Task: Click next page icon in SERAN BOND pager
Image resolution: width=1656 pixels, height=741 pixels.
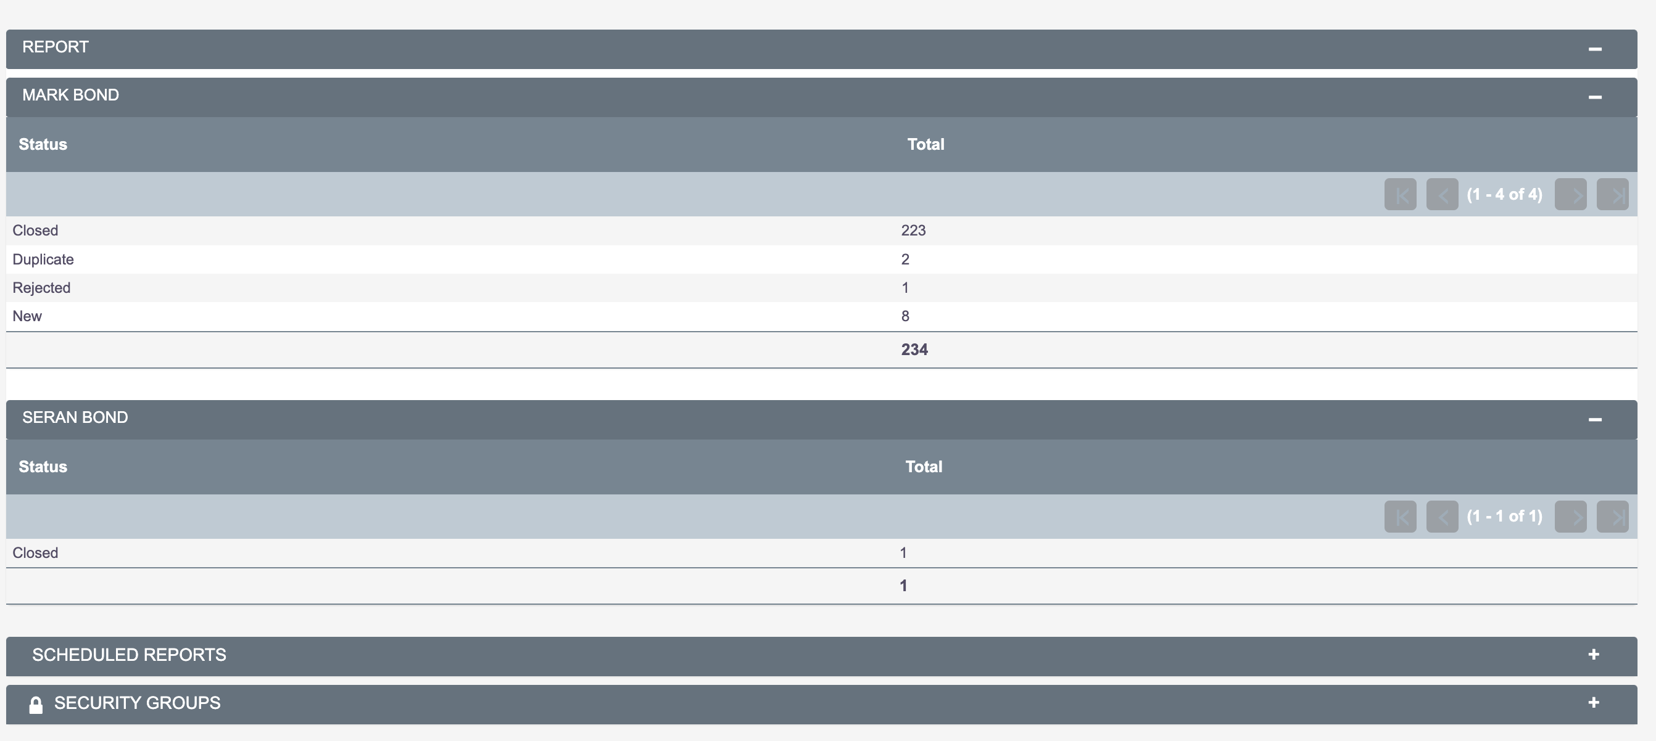Action: click(1570, 516)
